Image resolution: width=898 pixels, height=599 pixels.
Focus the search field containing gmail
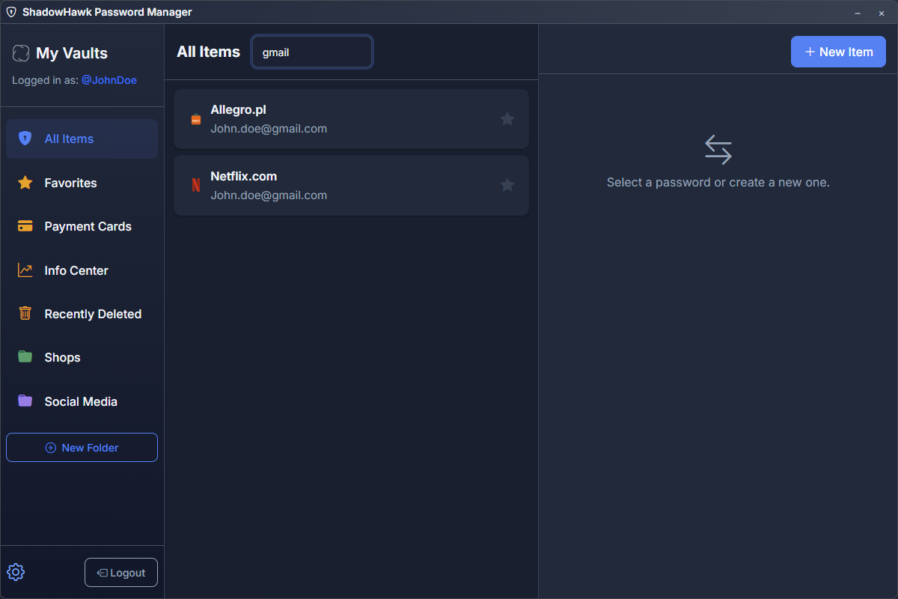(312, 52)
